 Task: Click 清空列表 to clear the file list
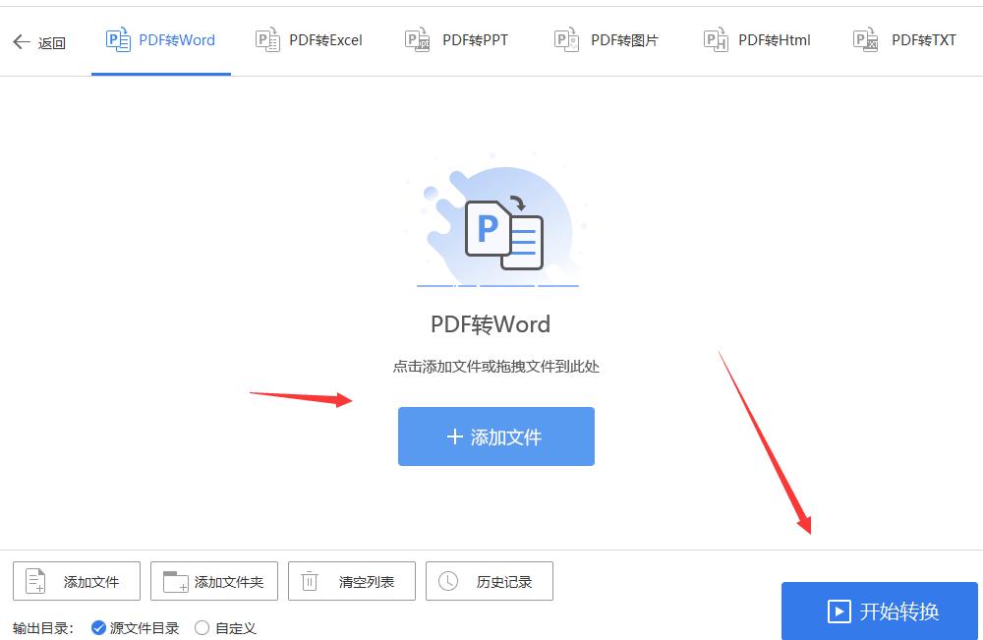tap(351, 580)
